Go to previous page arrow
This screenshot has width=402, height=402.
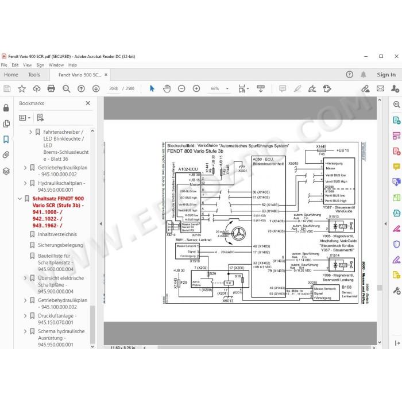tap(81, 88)
